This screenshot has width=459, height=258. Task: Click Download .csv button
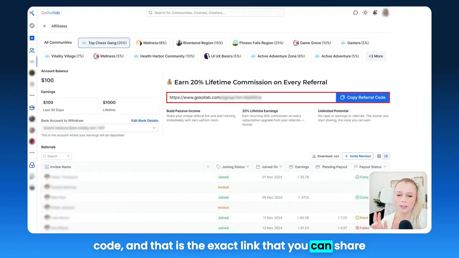pyautogui.click(x=326, y=156)
